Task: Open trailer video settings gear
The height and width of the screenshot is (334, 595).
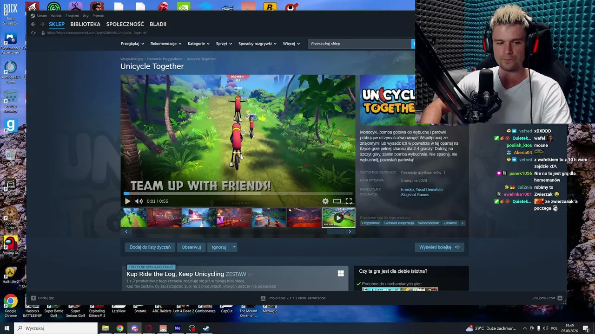Action: pyautogui.click(x=325, y=201)
